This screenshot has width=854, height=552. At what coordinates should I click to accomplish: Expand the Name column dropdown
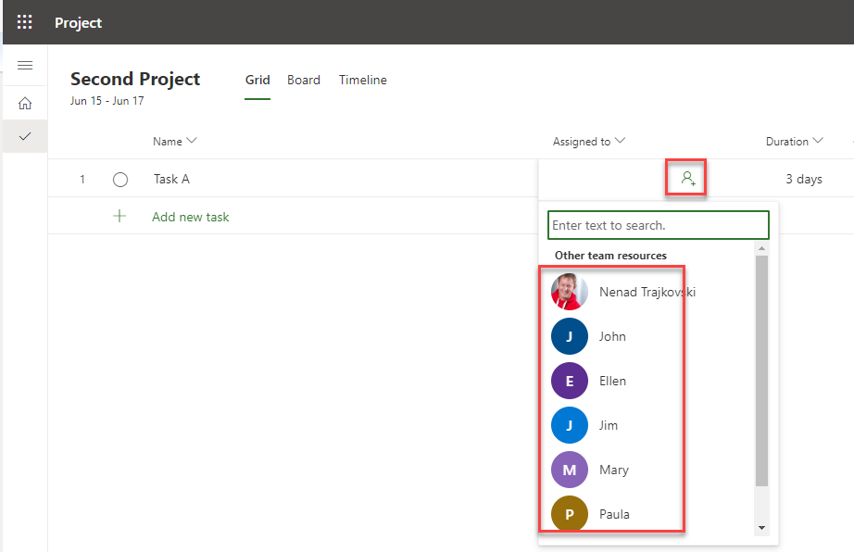pyautogui.click(x=192, y=142)
